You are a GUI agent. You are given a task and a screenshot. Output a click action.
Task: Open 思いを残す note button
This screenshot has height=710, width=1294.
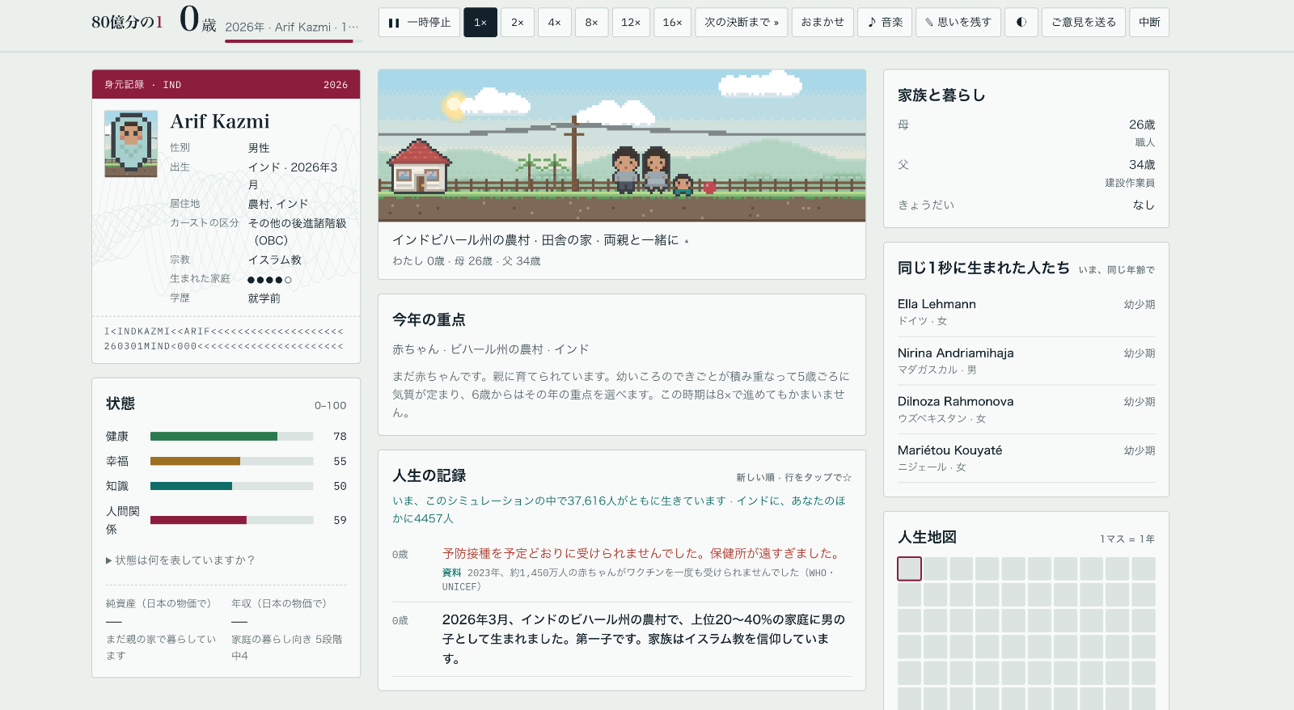click(958, 23)
